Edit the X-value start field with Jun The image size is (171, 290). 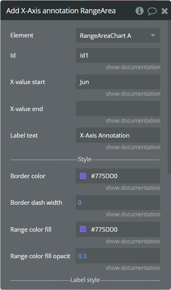coord(118,82)
